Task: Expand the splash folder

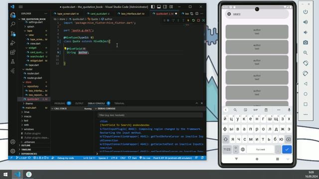Action: tap(30, 26)
